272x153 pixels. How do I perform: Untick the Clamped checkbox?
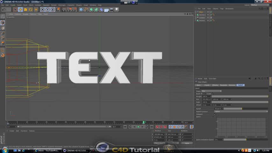[215, 114]
